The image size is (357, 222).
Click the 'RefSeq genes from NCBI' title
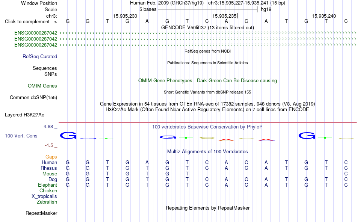coord(208,51)
